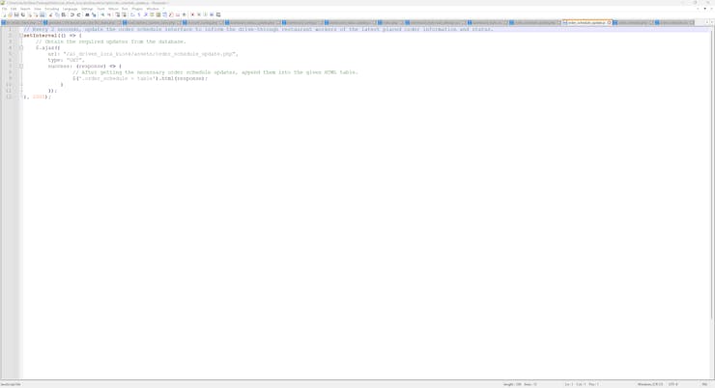
Task: Click the "setInterval(() => {" code line
Action: click(x=52, y=36)
